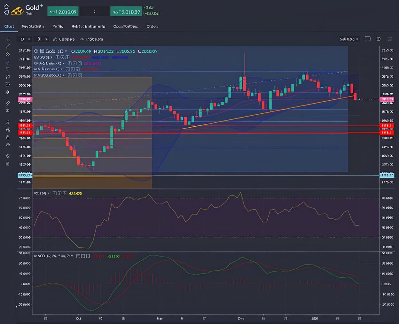Open the Sell Rate dropdown

[x=349, y=39]
